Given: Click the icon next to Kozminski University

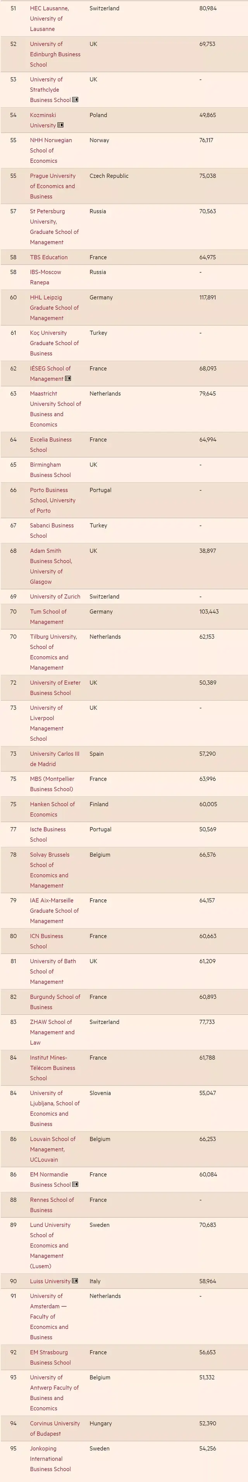Looking at the screenshot, I should point(61,126).
